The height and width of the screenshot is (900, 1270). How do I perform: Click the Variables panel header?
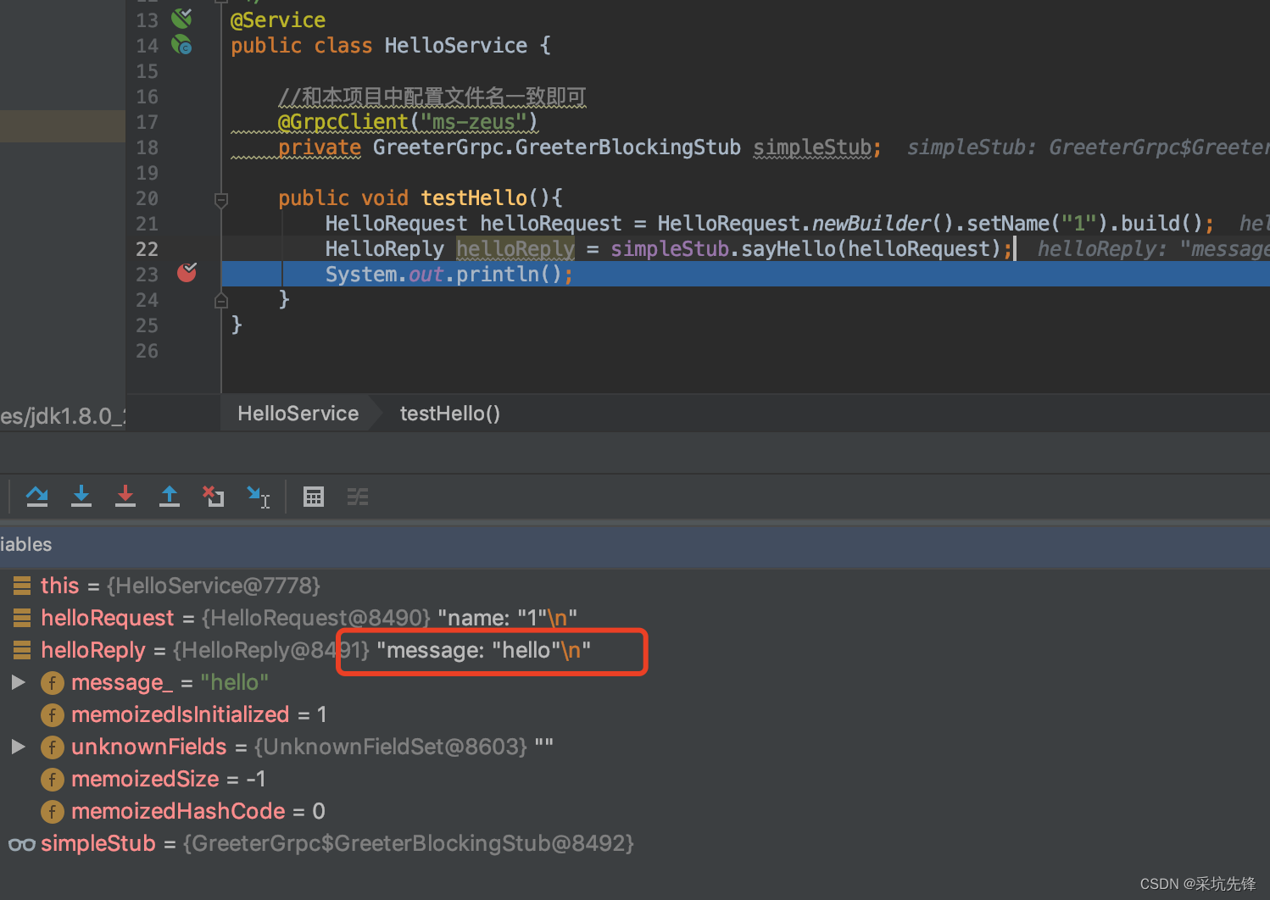[635, 545]
